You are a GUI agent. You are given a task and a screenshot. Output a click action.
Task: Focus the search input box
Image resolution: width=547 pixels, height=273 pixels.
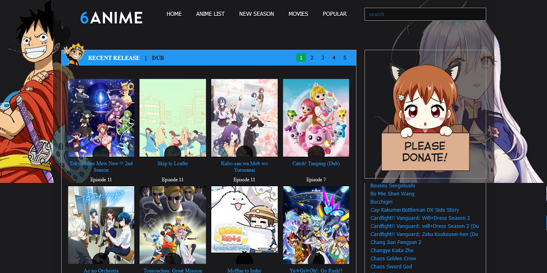pyautogui.click(x=425, y=14)
